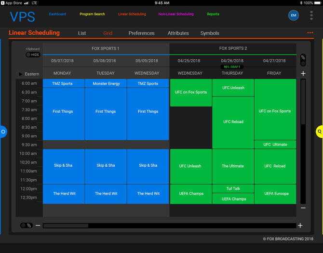Open the yellow search side tab

[x=320, y=132]
